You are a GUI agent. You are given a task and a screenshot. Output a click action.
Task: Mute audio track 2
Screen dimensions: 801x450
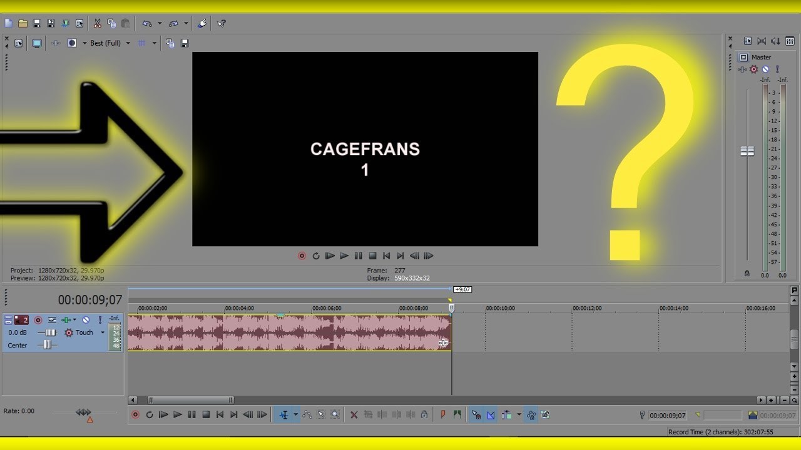tap(86, 320)
